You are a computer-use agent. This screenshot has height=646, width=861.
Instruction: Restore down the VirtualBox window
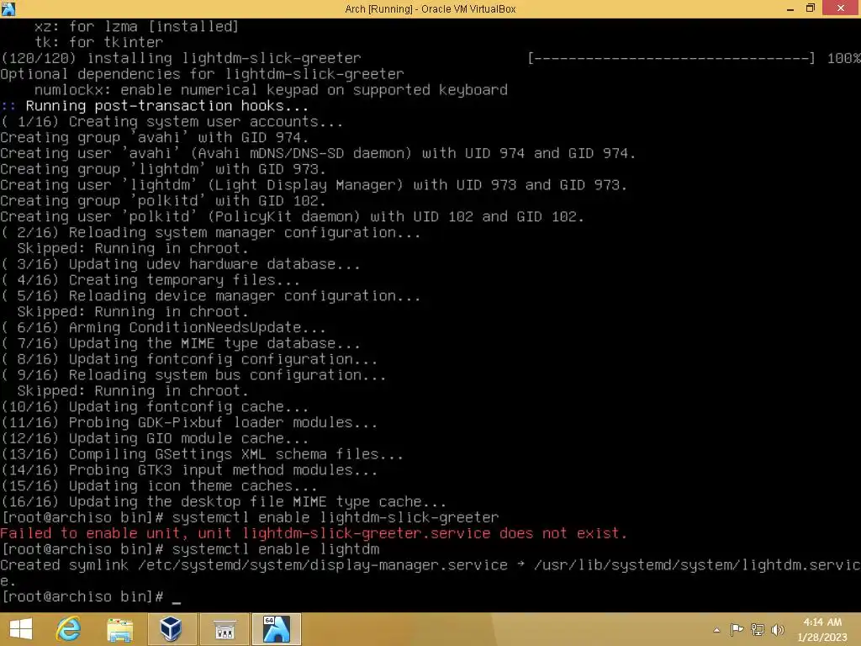point(811,8)
